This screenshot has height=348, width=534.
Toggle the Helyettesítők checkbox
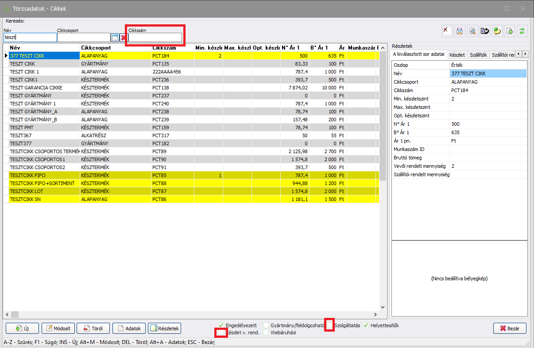click(366, 325)
